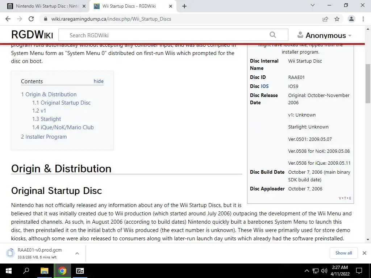Reload the current page
This screenshot has width=371, height=278.
pos(31,19)
